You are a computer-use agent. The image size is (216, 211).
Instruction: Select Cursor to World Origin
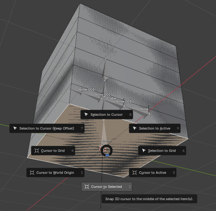(56, 173)
